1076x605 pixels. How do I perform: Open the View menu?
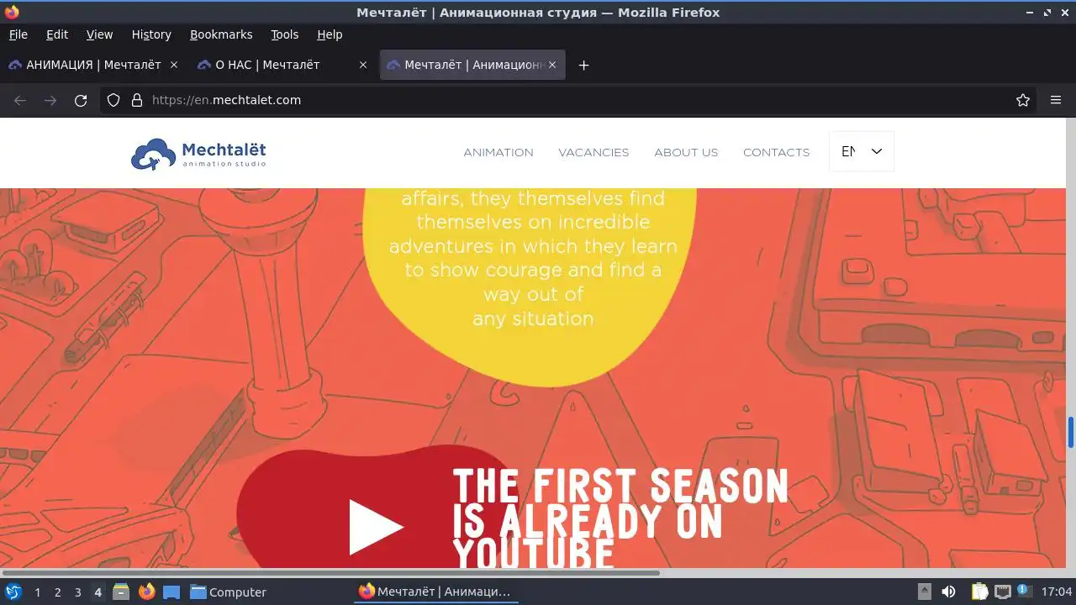point(99,34)
